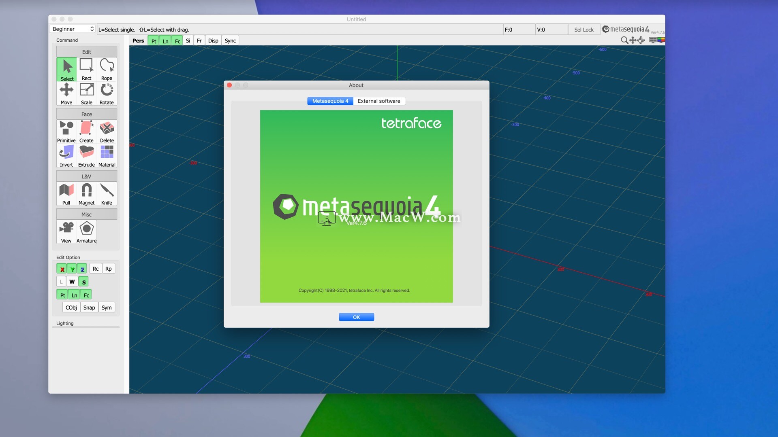This screenshot has height=437, width=778.
Task: Click the tetraface splash image
Action: (357, 206)
